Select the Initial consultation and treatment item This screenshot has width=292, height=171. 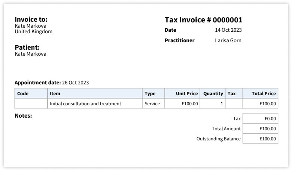(85, 103)
